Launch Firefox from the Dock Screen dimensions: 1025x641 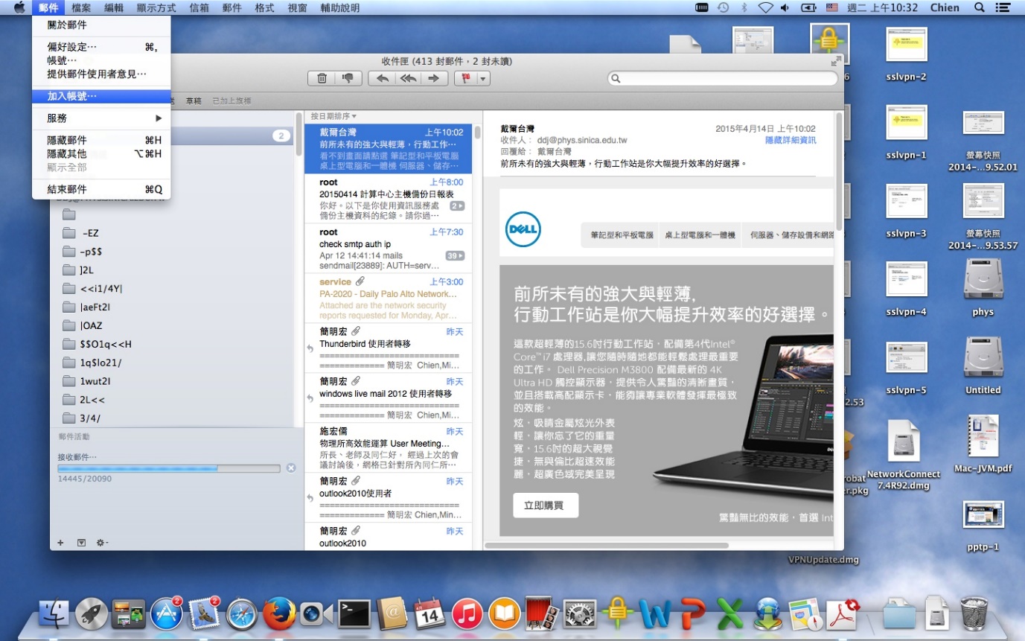(278, 613)
